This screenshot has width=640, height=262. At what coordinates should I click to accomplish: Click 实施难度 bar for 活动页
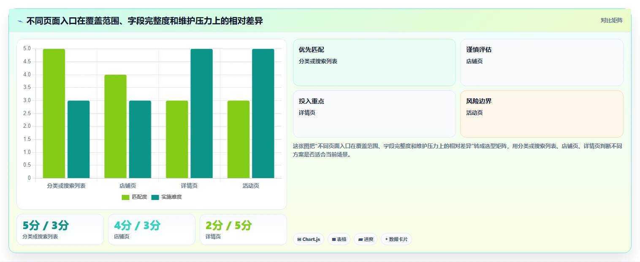coord(263,113)
